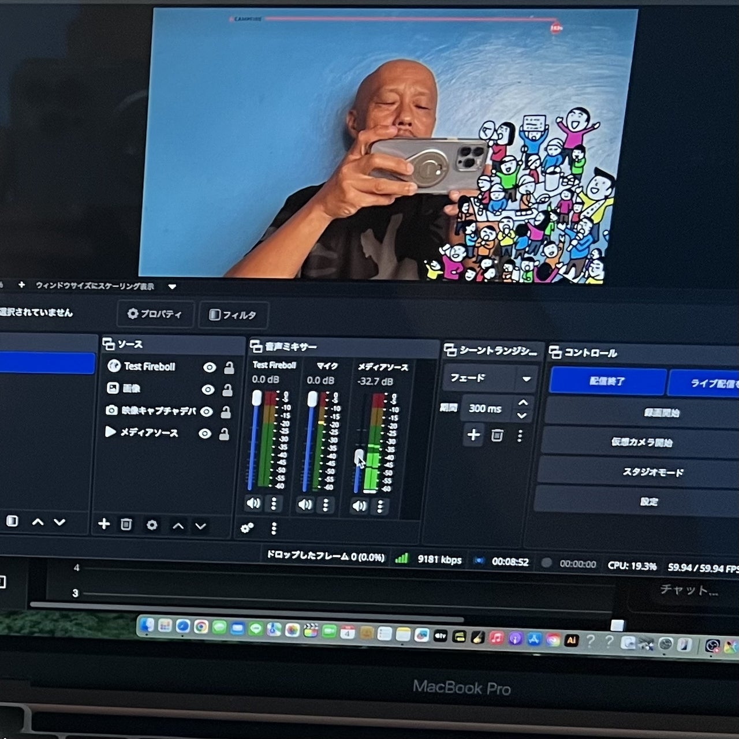Expand the preview scaling dropdown arrow
This screenshot has height=739, width=739.
click(172, 286)
